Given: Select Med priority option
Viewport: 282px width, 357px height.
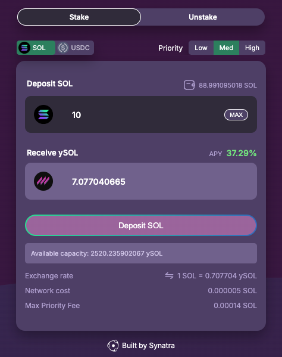Looking at the screenshot, I should click(x=226, y=48).
